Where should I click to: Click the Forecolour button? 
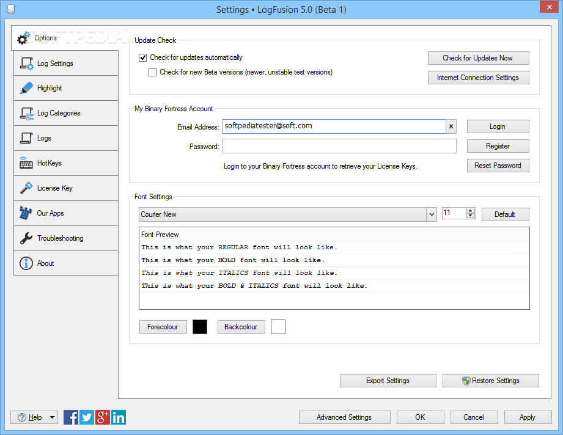click(163, 327)
